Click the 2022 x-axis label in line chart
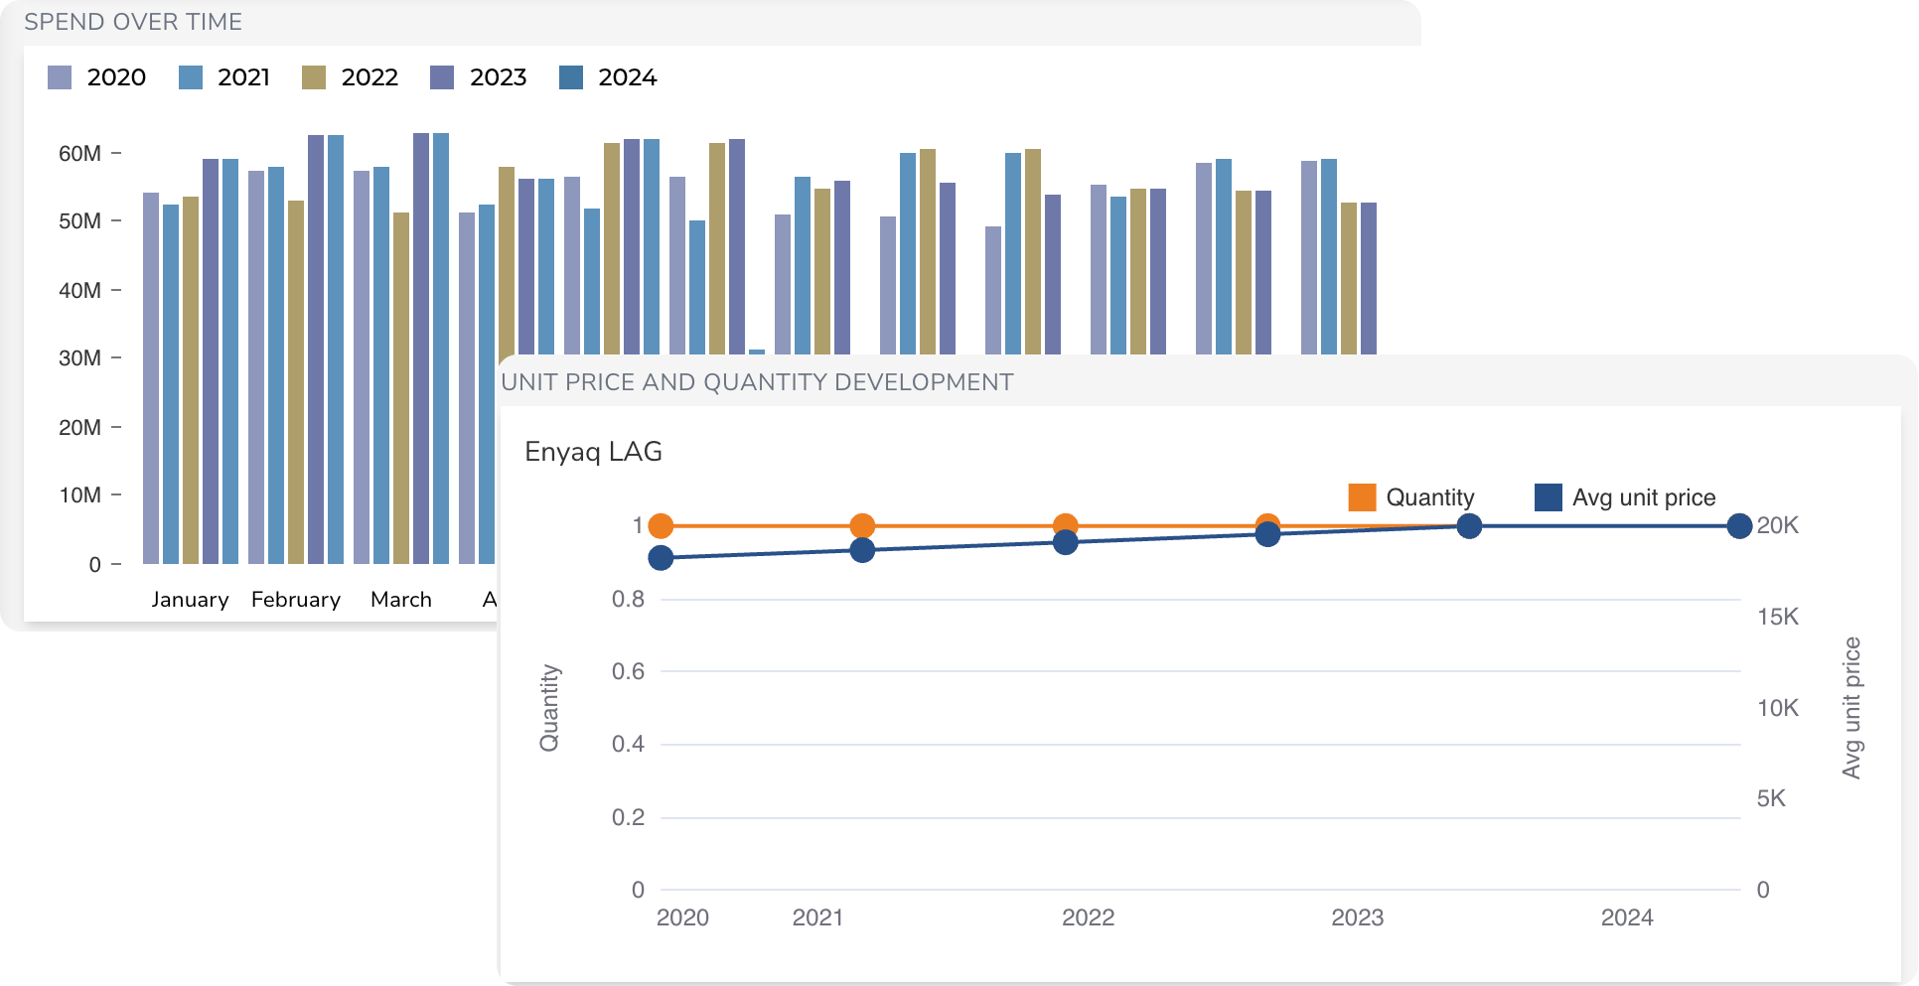 1088,917
